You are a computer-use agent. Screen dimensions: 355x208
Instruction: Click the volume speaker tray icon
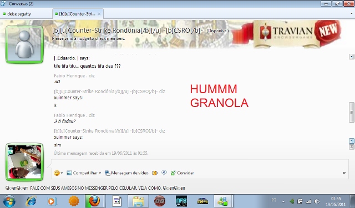point(317,201)
